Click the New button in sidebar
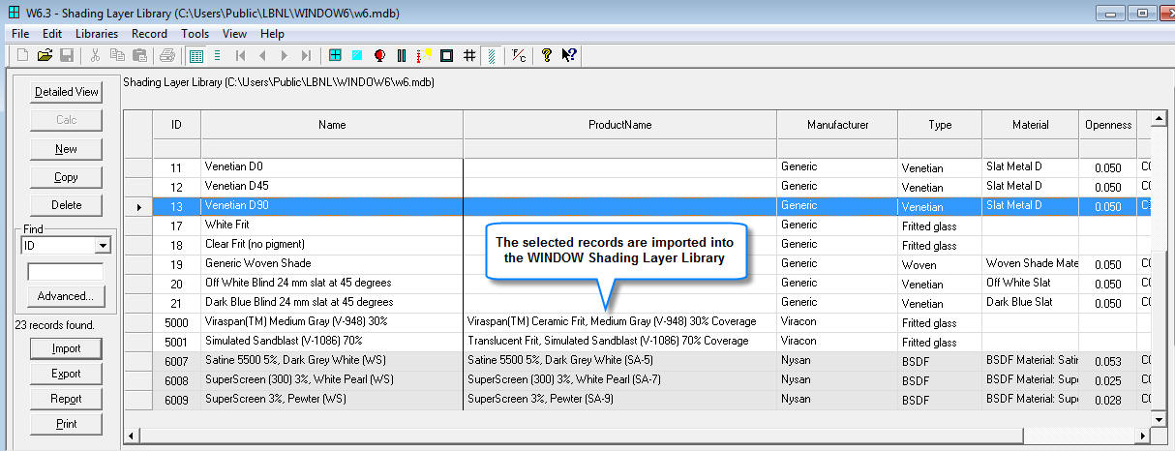 click(67, 149)
